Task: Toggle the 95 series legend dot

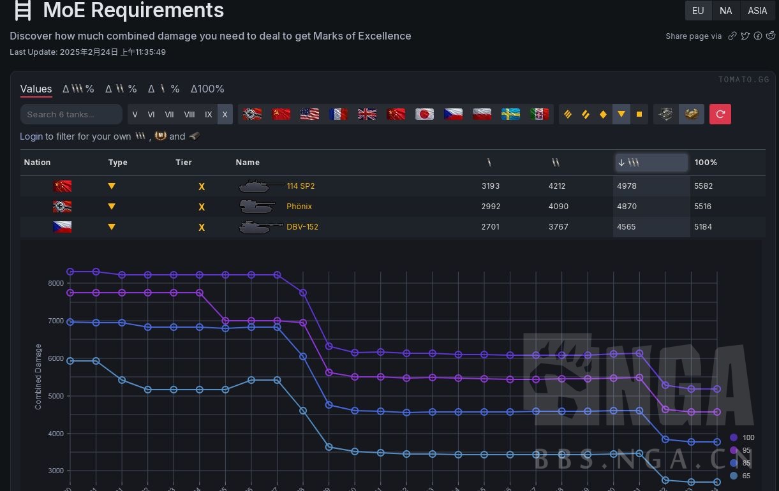Action: [734, 450]
